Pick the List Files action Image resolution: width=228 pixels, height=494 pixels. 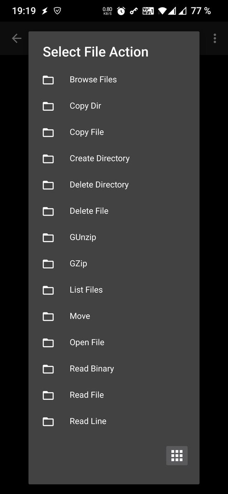114,290
